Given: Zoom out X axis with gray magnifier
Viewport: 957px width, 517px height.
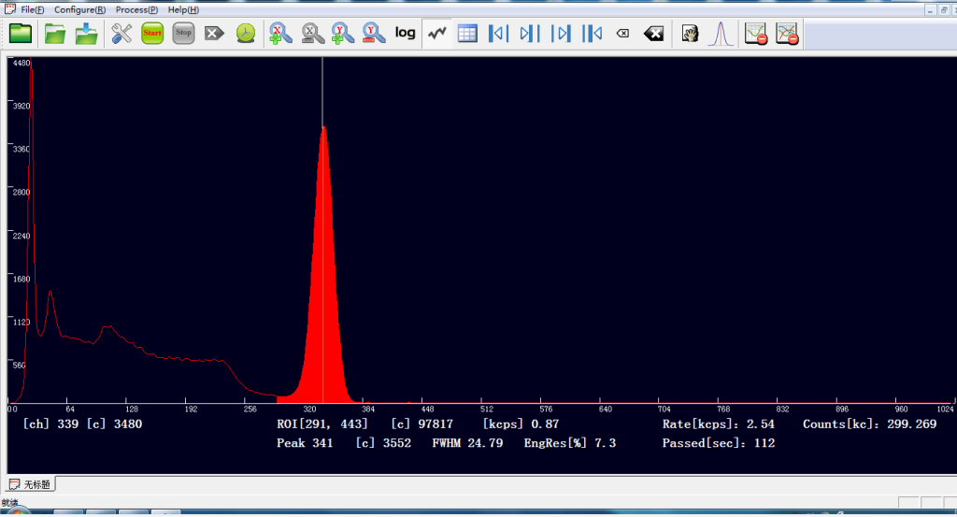Looking at the screenshot, I should click(x=312, y=33).
